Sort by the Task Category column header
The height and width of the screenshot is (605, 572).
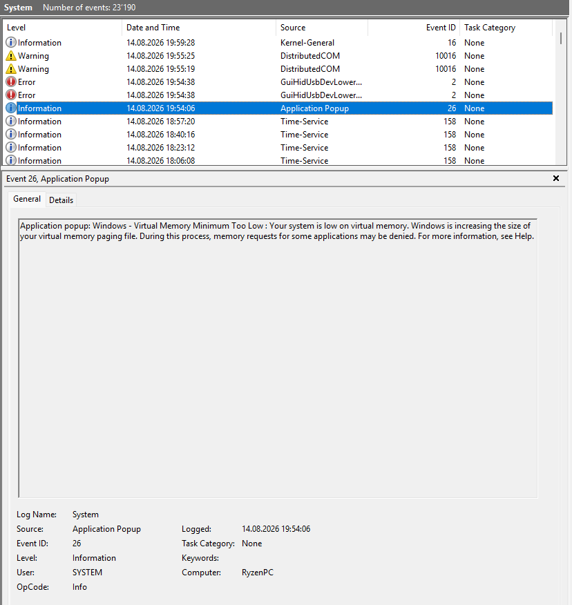506,28
